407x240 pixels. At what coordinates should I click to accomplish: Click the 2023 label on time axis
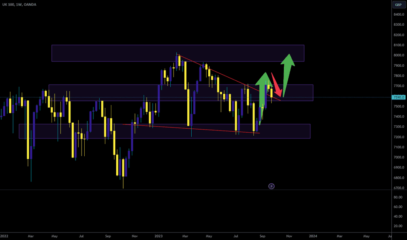[x=159, y=236]
